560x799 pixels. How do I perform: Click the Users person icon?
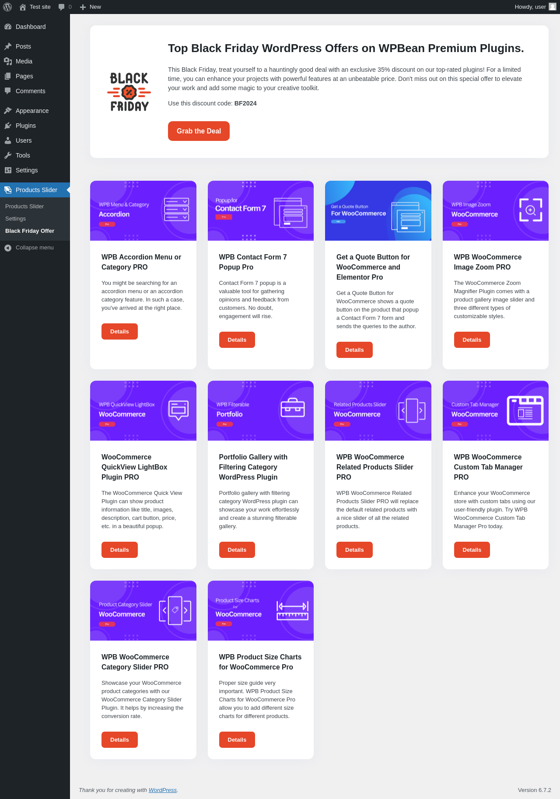[8, 140]
